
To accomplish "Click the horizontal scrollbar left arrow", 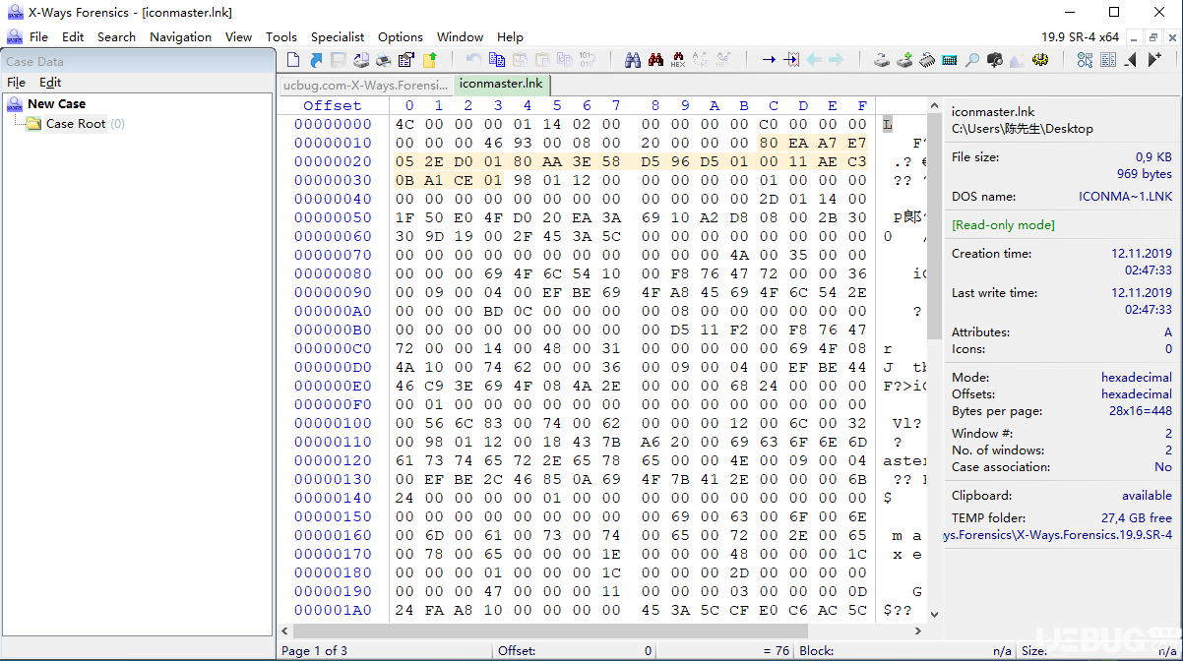I will 284,631.
